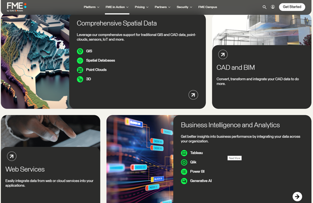
Task: Click the Qlik green target icon
Action: [x=184, y=162]
